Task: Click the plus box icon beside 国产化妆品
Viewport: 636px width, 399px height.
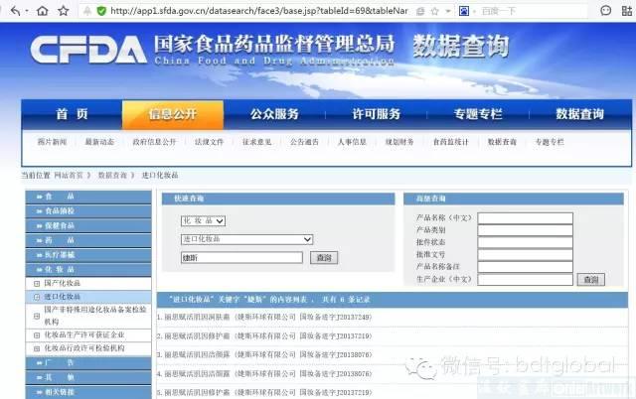Action: pos(37,284)
